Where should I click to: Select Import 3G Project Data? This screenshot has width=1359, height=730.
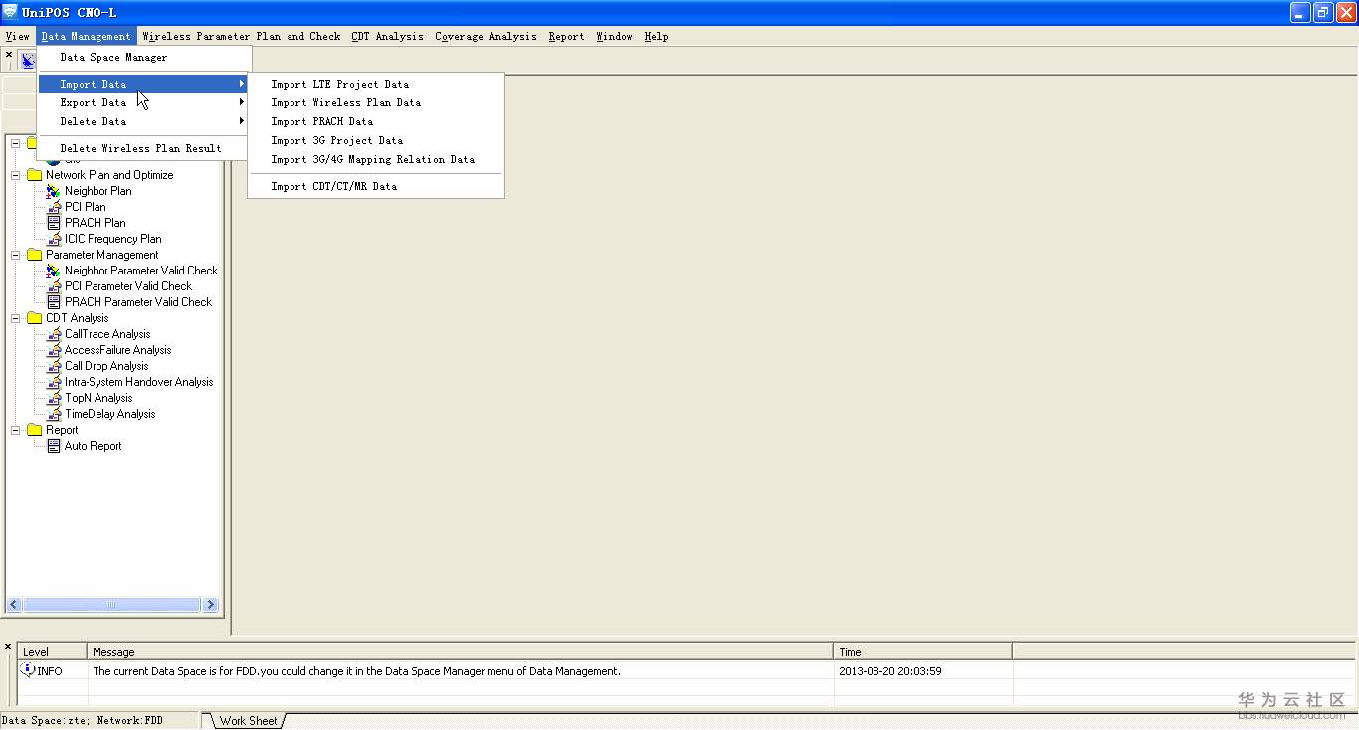tap(376, 140)
